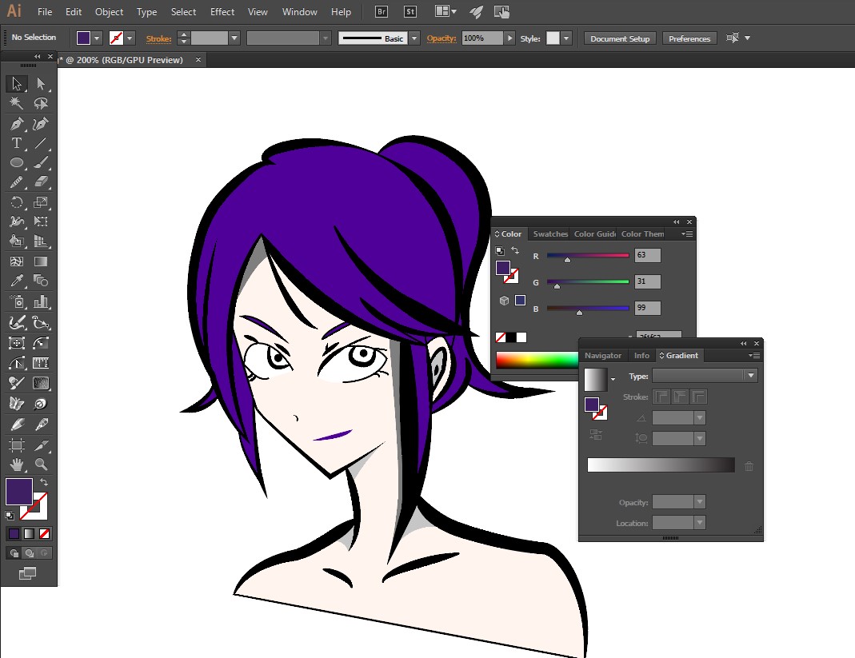Open the Color panel options menu
Viewport: 855px width, 658px height.
(687, 234)
